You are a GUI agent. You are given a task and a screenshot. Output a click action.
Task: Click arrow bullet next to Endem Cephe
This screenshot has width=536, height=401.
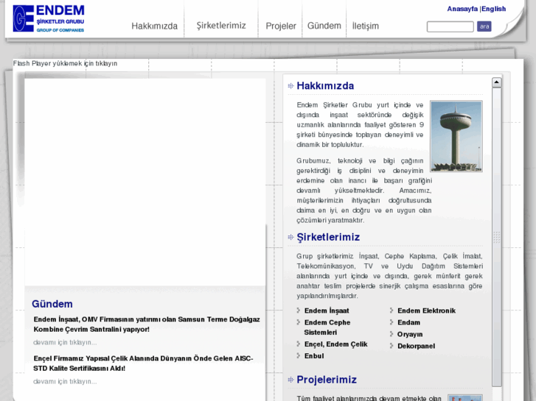coord(299,322)
